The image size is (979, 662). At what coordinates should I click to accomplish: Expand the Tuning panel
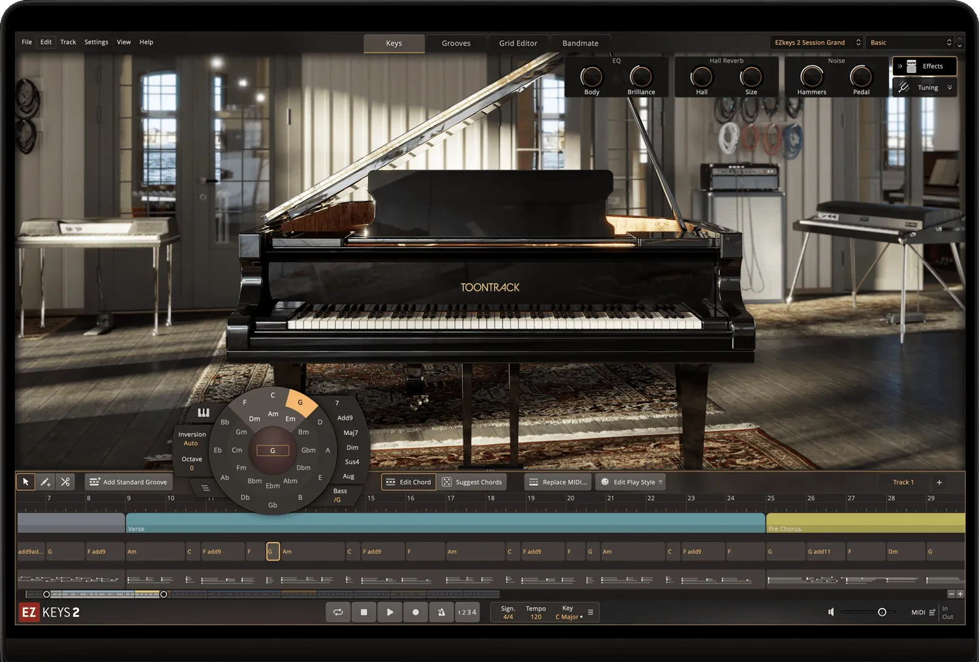(924, 87)
